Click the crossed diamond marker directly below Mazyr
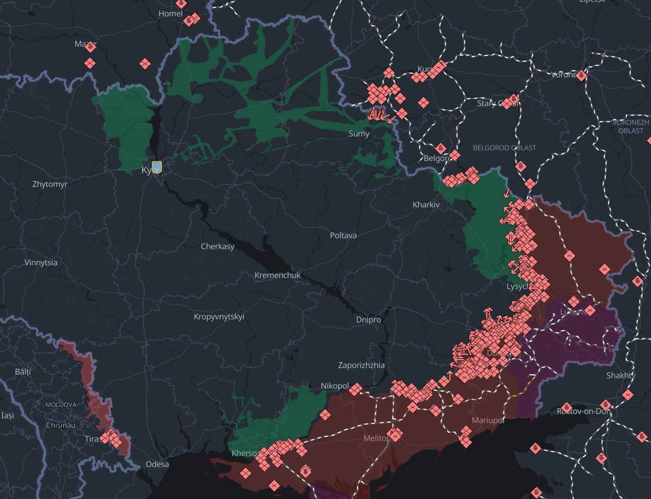 [x=90, y=64]
